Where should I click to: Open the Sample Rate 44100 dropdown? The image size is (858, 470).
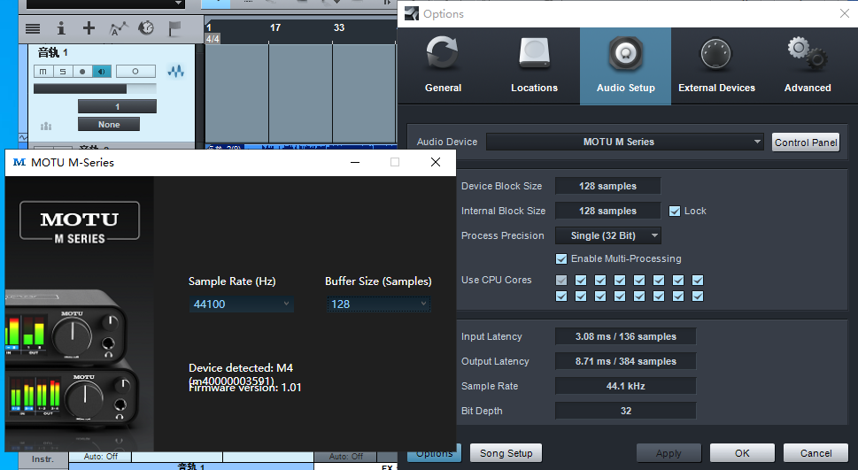242,304
